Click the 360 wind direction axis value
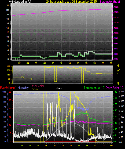125x149 pixels. (x=9, y=66)
